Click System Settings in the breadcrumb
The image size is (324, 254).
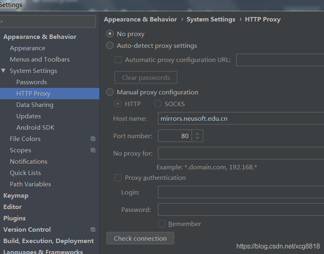[x=211, y=19]
